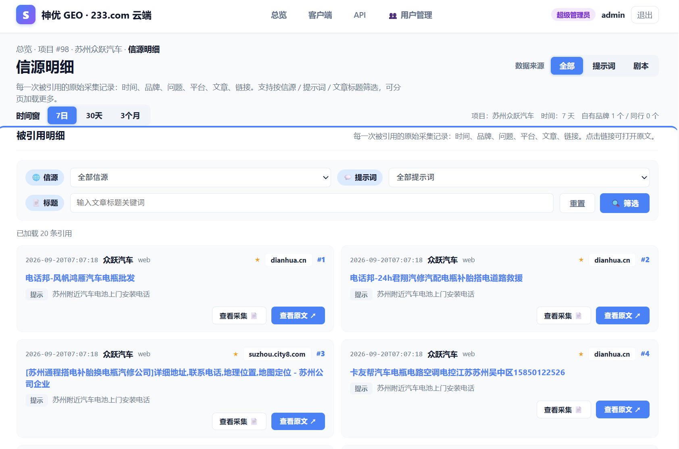Switch the time window to 30天
The height and width of the screenshot is (449, 679).
(x=94, y=116)
